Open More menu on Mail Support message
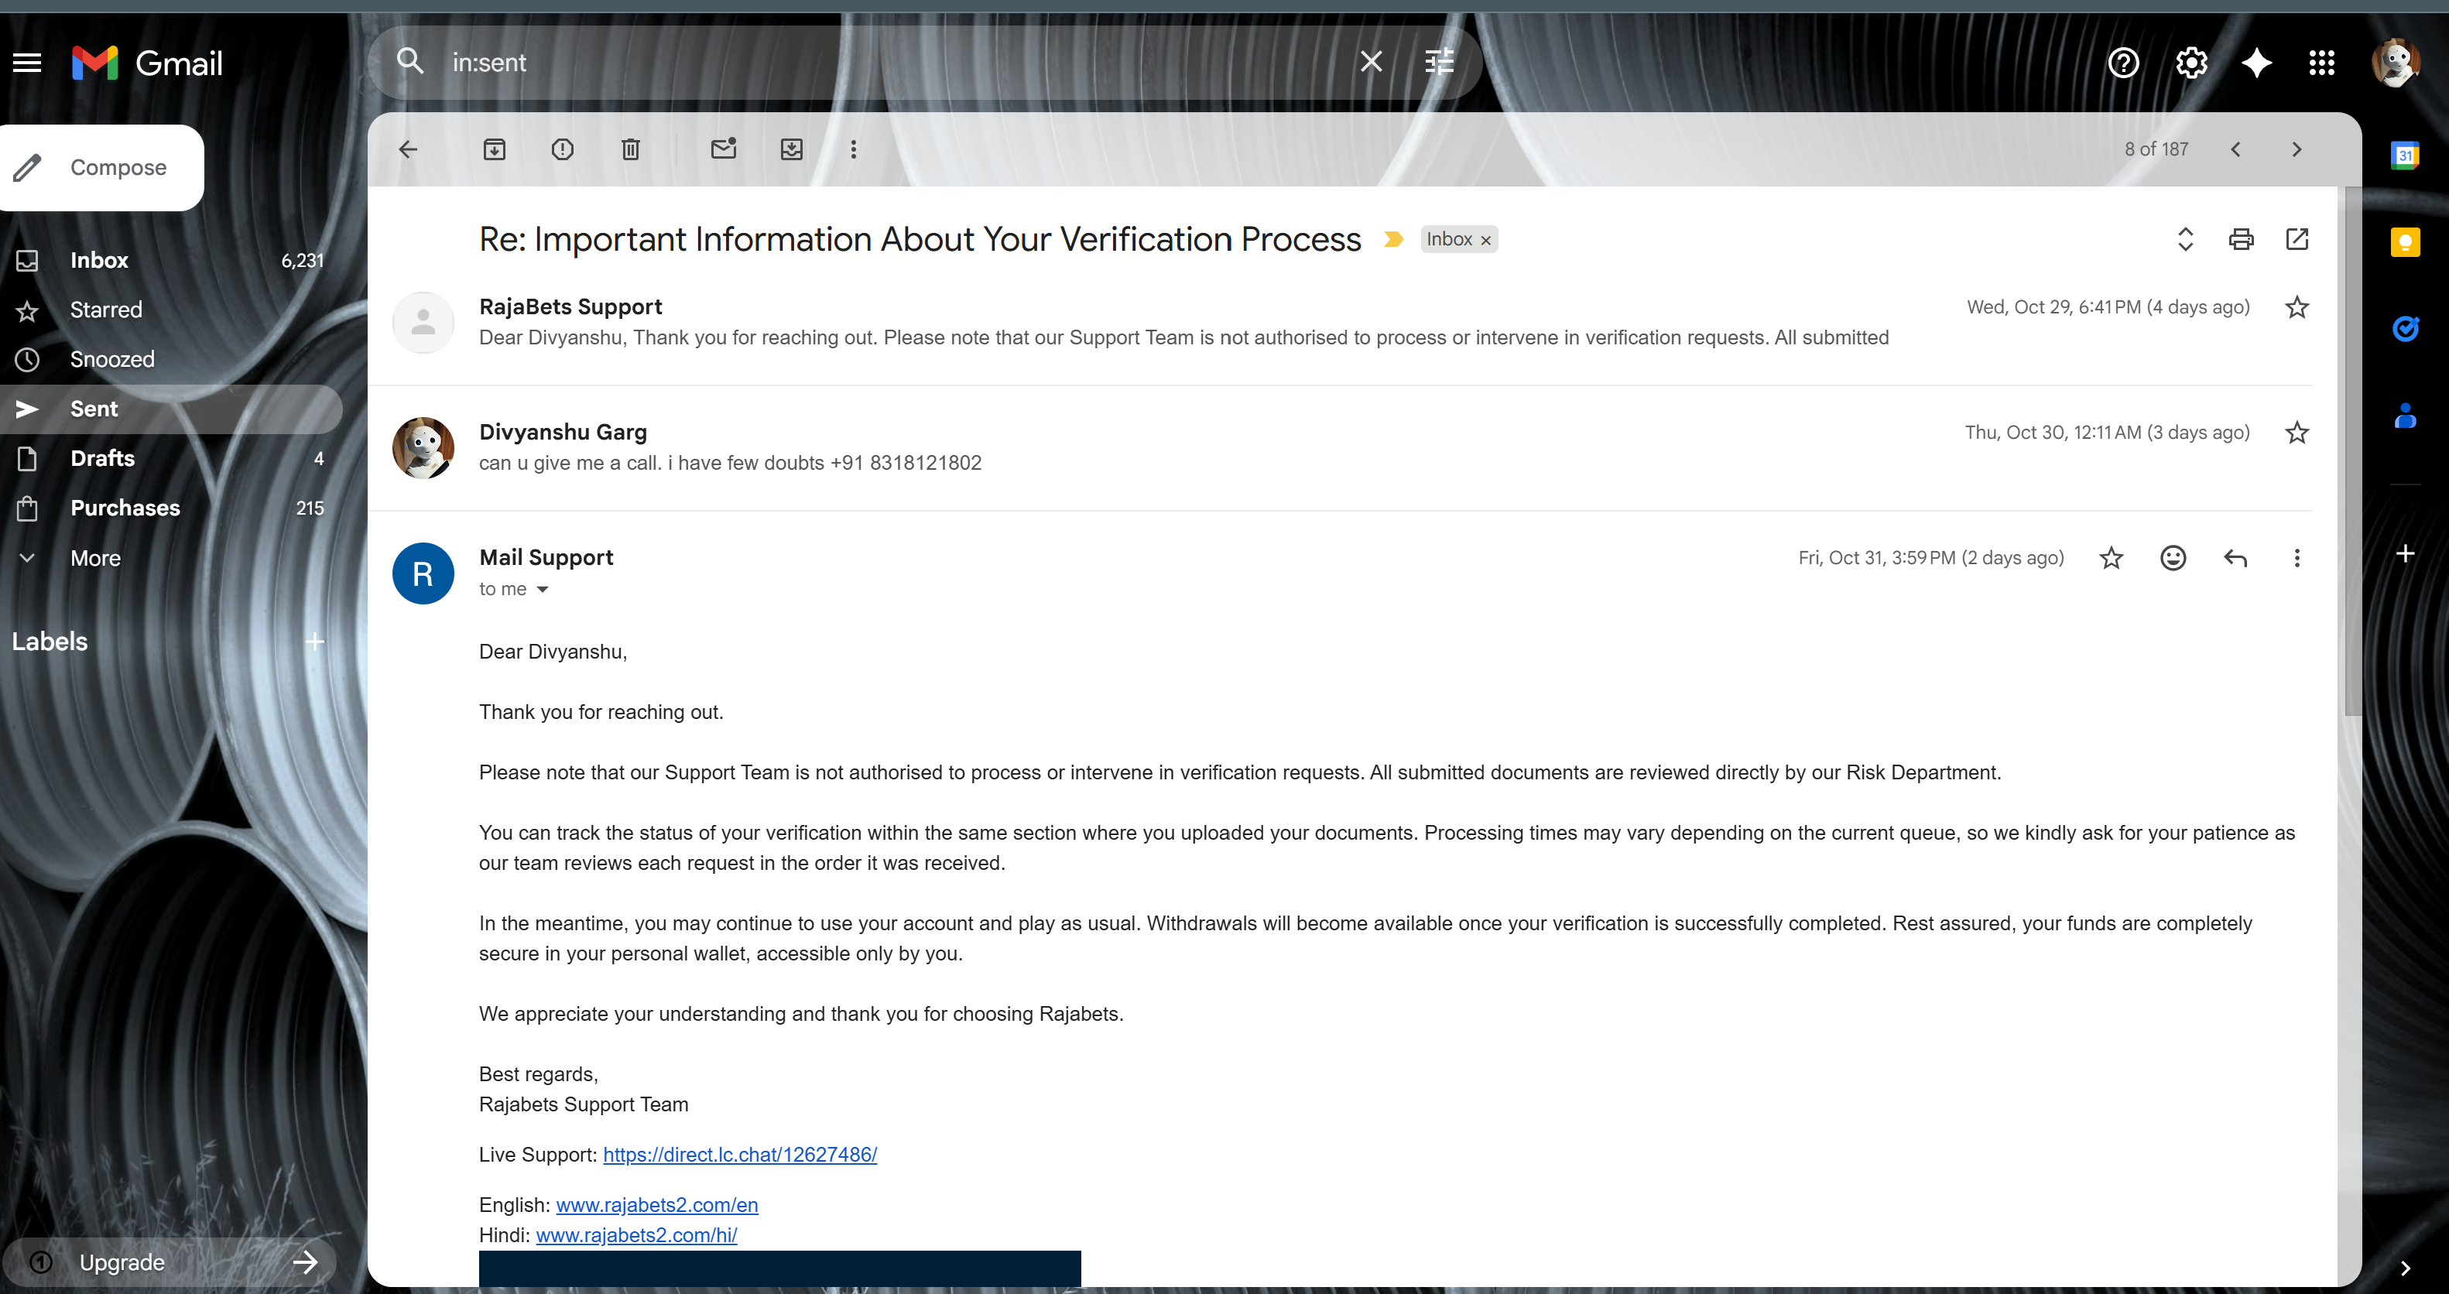The height and width of the screenshot is (1294, 2449). click(x=2297, y=558)
